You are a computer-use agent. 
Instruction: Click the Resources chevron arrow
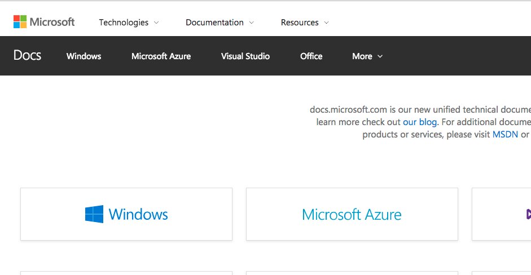tap(327, 23)
